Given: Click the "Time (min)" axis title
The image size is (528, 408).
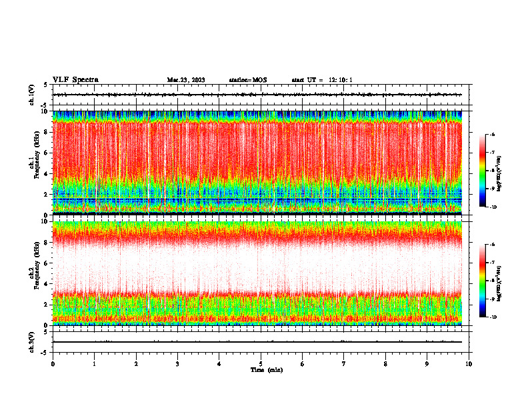Looking at the screenshot, I should (x=267, y=370).
